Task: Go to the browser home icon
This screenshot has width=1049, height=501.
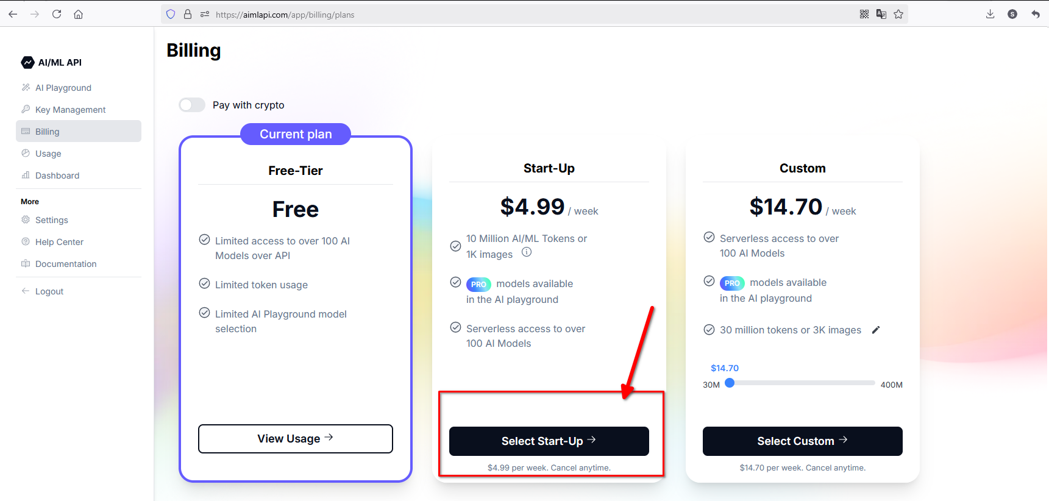Action: click(x=79, y=14)
